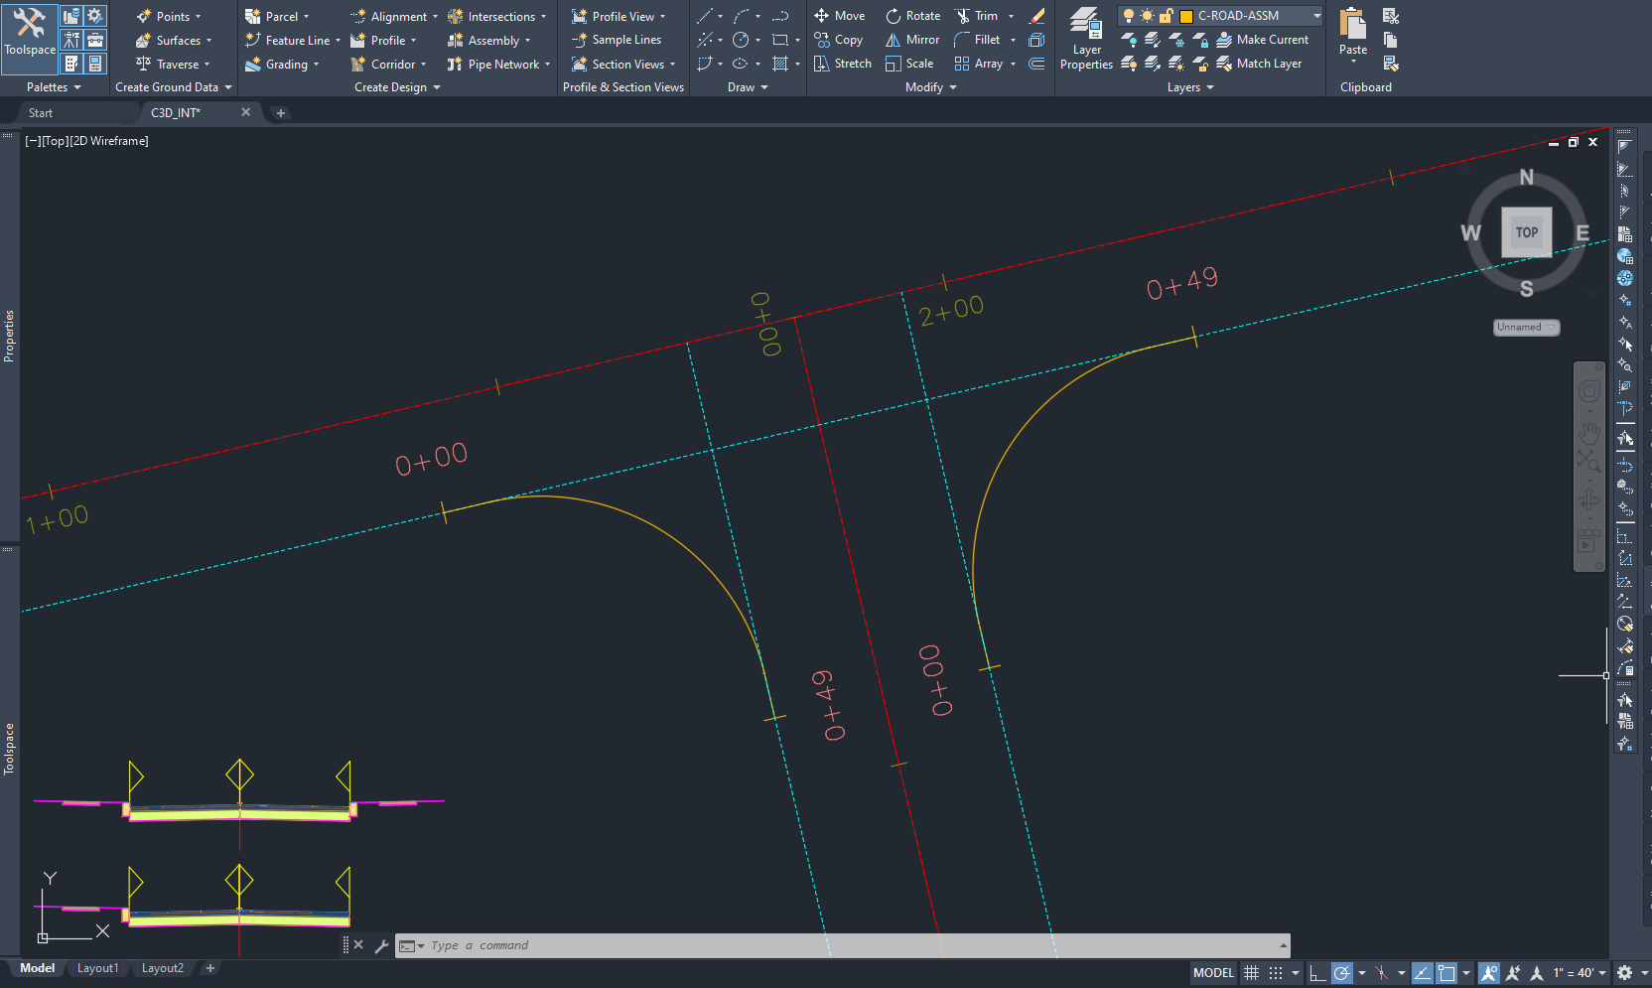Select the Copy tool
Screen dimensions: 1652x988
(x=838, y=40)
